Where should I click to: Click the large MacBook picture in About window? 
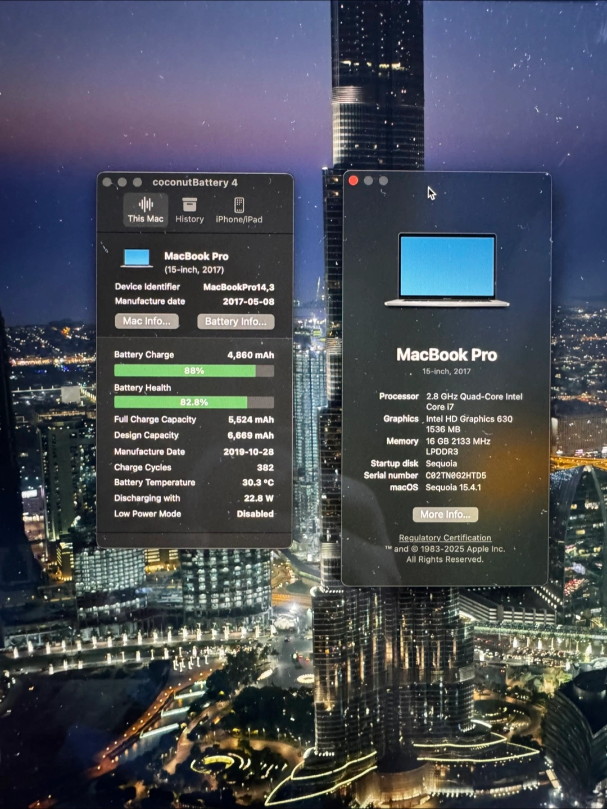pos(447,270)
